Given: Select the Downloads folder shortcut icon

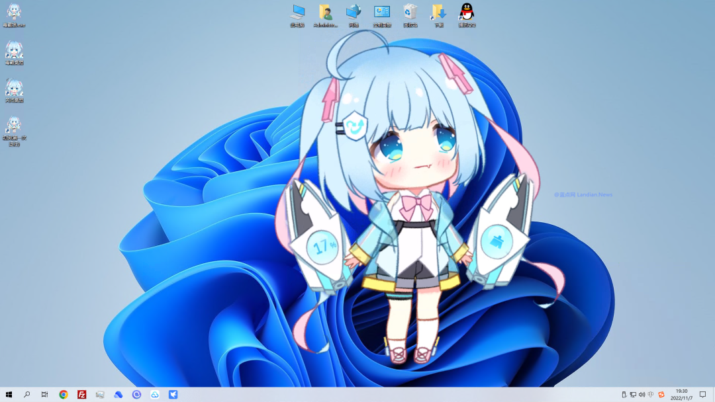Looking at the screenshot, I should tap(438, 15).
